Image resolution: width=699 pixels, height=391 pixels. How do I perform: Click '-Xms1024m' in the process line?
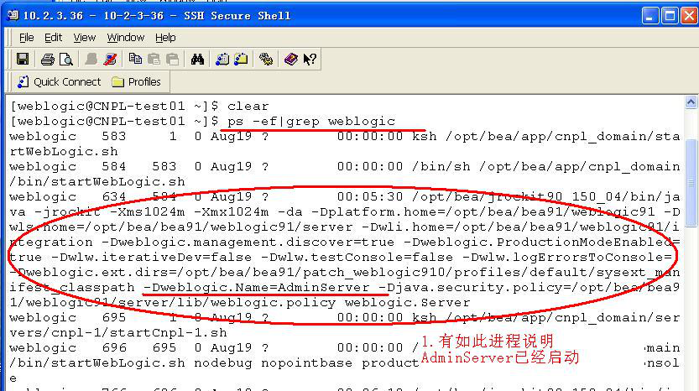click(148, 211)
